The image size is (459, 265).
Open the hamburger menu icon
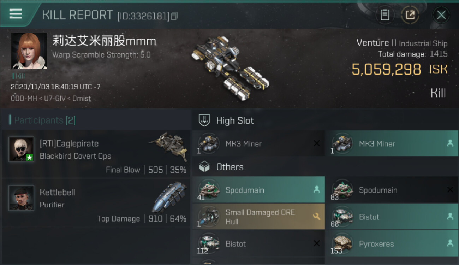click(x=16, y=14)
